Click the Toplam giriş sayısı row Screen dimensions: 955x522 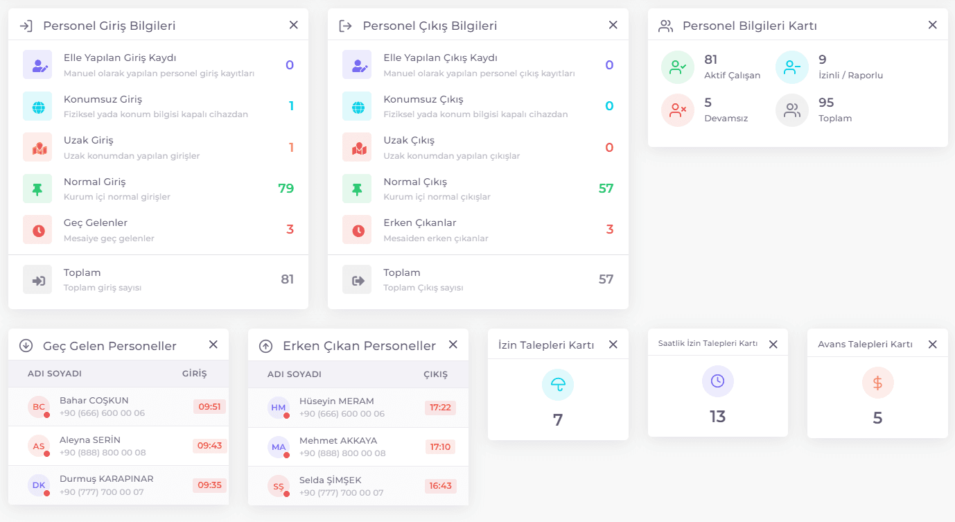tap(158, 279)
